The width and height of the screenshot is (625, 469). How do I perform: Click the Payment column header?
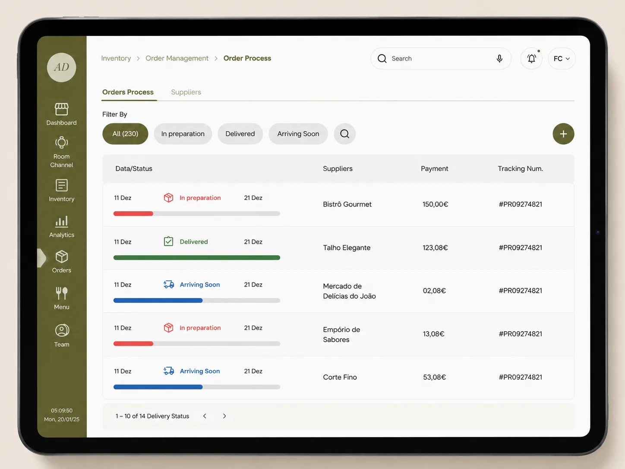point(435,169)
